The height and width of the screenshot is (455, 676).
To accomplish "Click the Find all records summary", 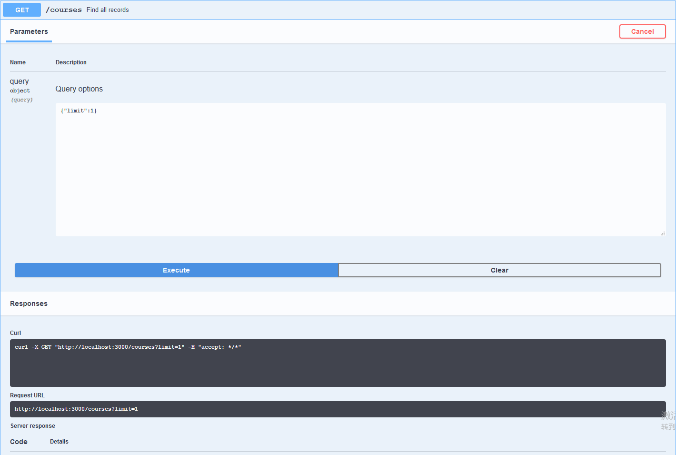I will 108,10.
